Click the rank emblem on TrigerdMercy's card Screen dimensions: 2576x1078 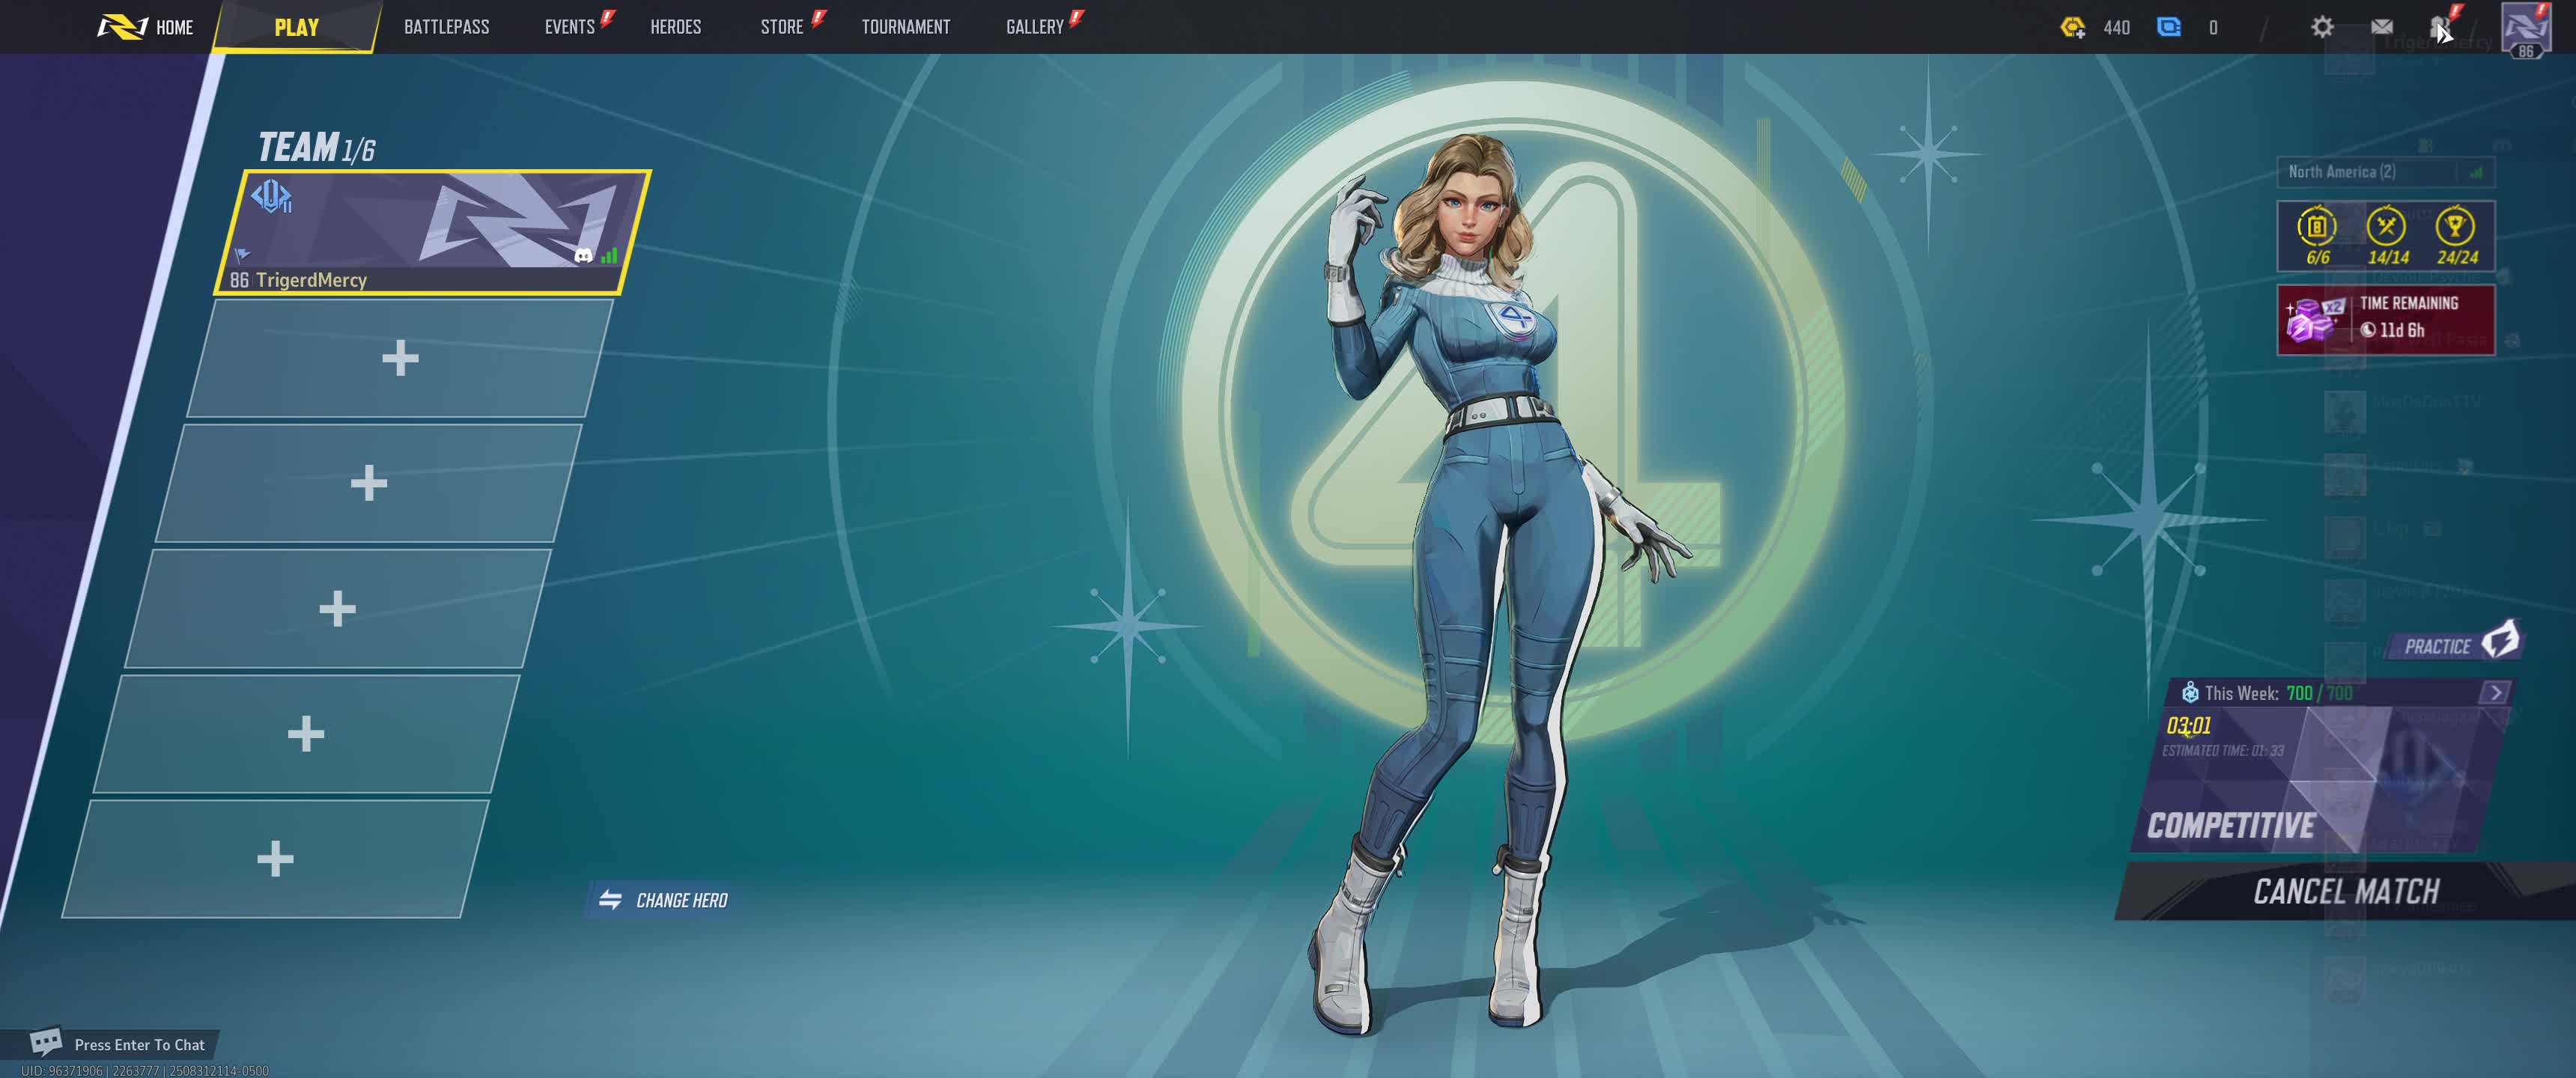tap(271, 196)
